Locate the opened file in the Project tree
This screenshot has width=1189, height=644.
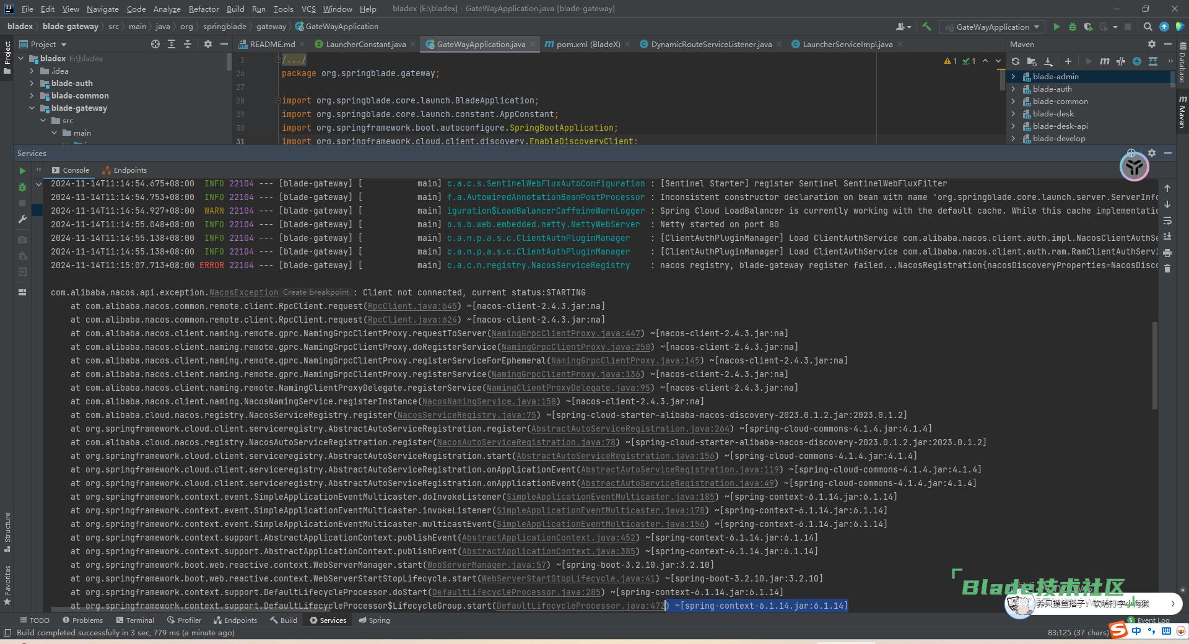(x=155, y=44)
